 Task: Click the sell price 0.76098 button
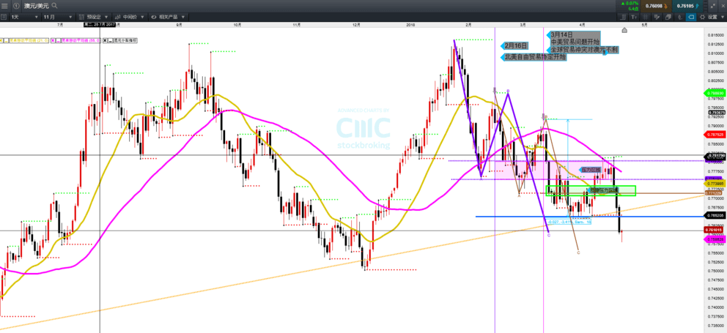[656, 6]
